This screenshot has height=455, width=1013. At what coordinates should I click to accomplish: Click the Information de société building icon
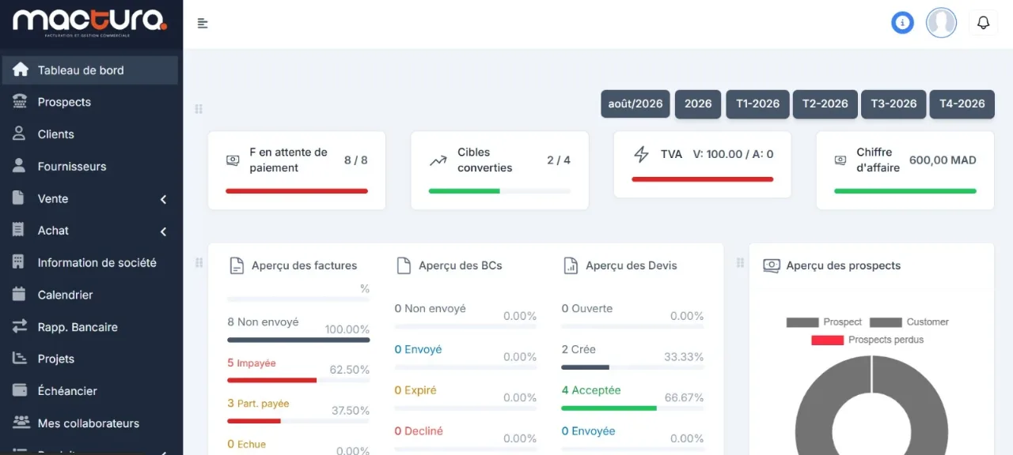tap(19, 262)
